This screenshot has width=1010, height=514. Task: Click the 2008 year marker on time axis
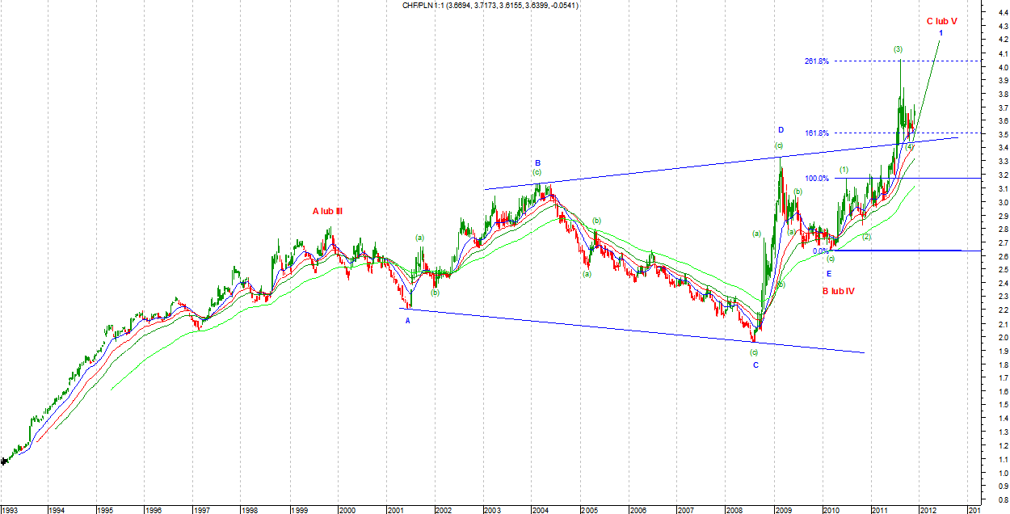click(x=733, y=510)
